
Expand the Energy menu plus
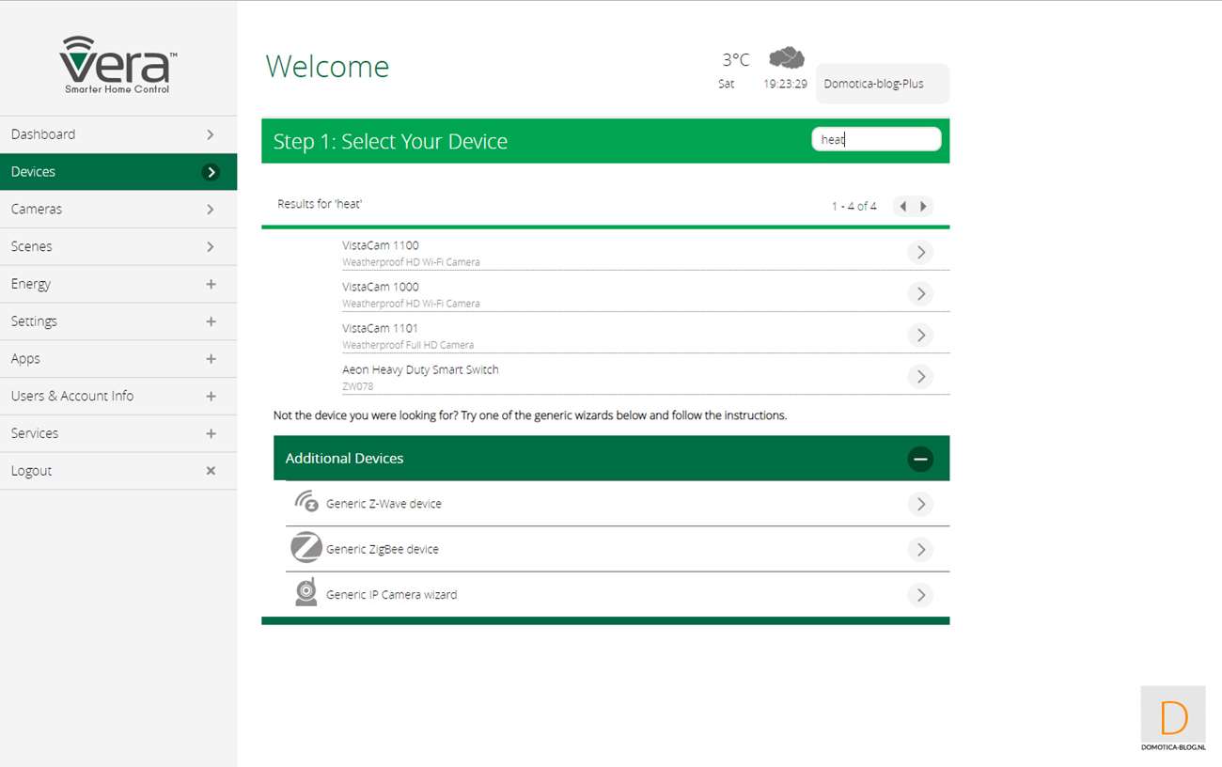point(211,284)
